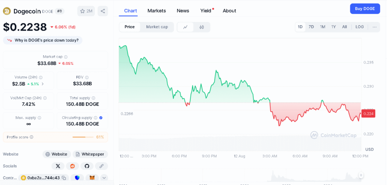Enable LOG scale on the chart
The width and height of the screenshot is (387, 185).
click(359, 27)
